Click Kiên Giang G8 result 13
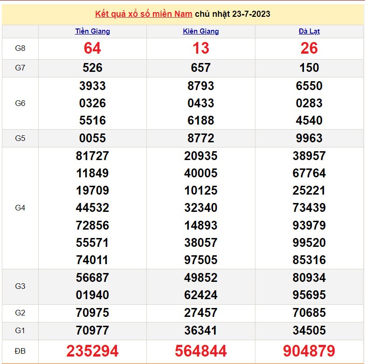 click(x=200, y=48)
